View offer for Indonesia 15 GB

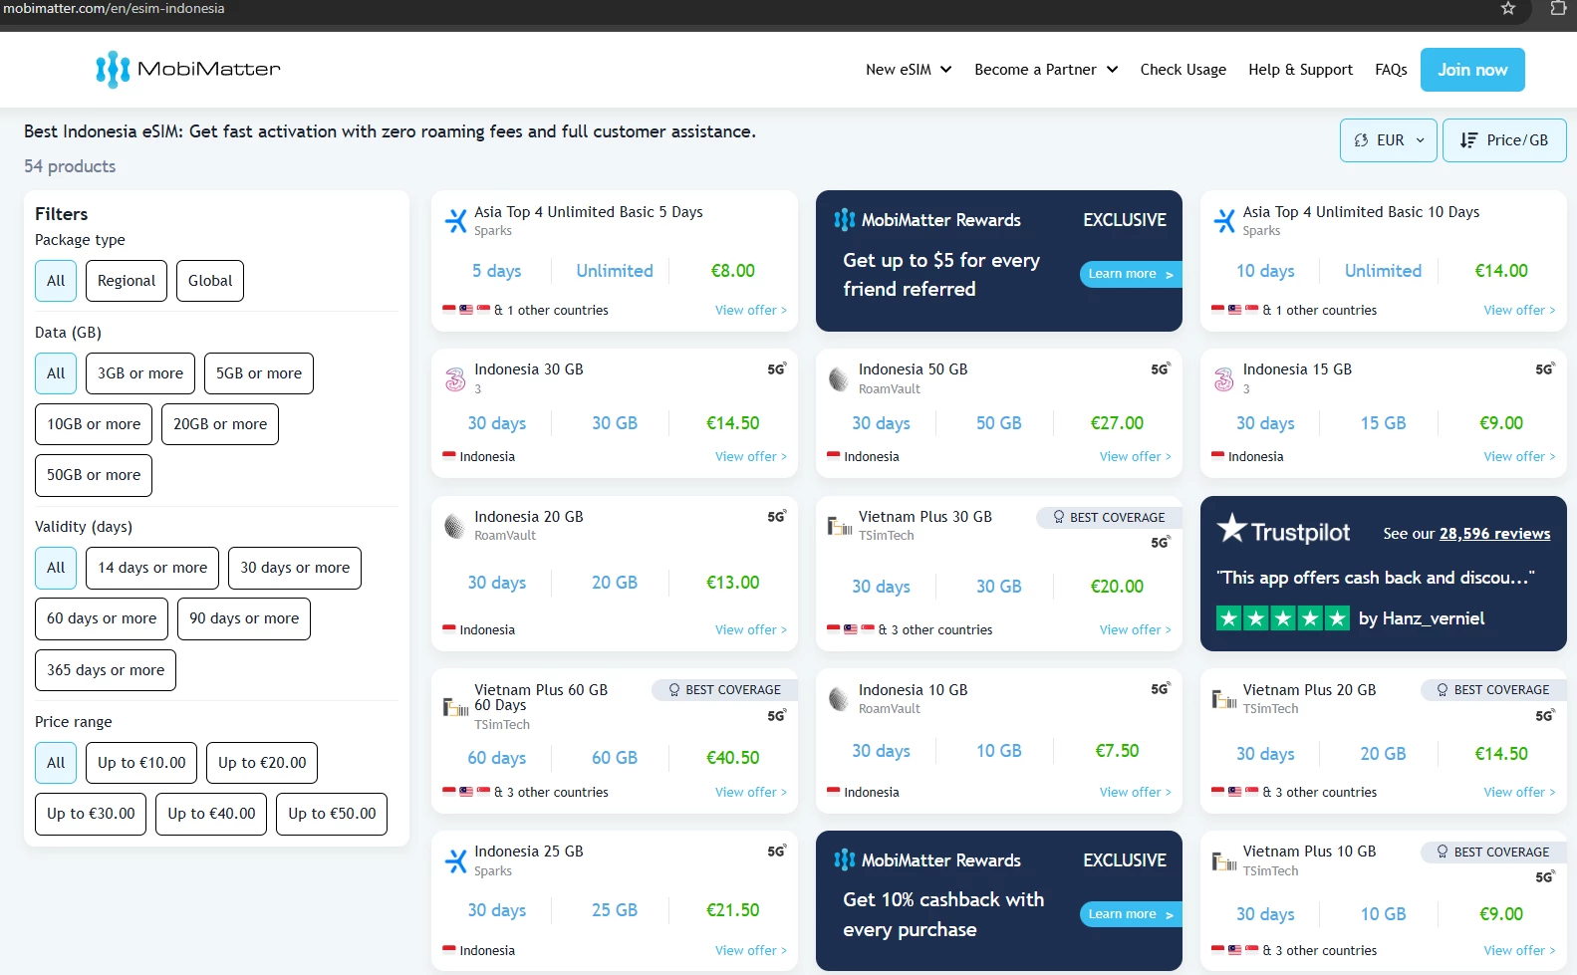pos(1519,457)
